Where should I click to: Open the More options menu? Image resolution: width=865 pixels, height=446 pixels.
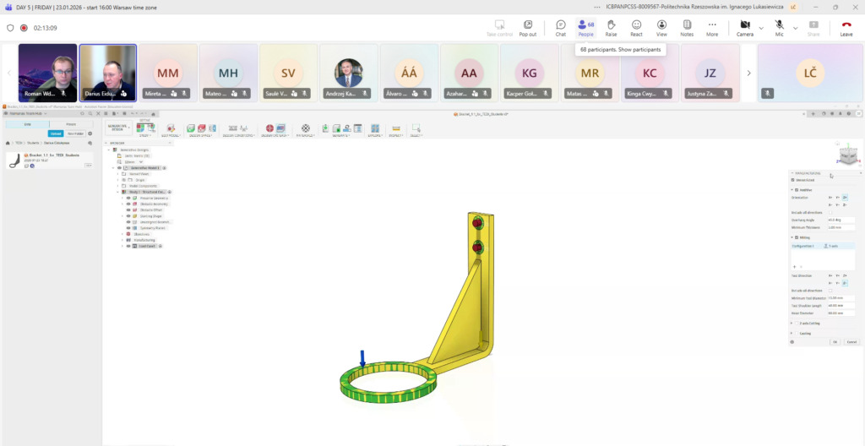pos(712,27)
